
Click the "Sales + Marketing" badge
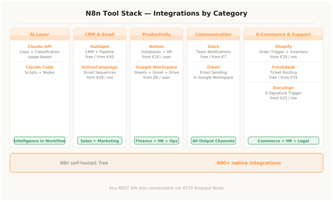click(x=100, y=141)
